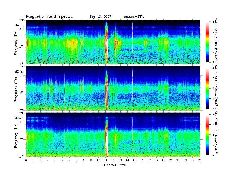Click the hour 3 tick label on time axis
The width and height of the screenshot is (238, 184).
(x=48, y=160)
